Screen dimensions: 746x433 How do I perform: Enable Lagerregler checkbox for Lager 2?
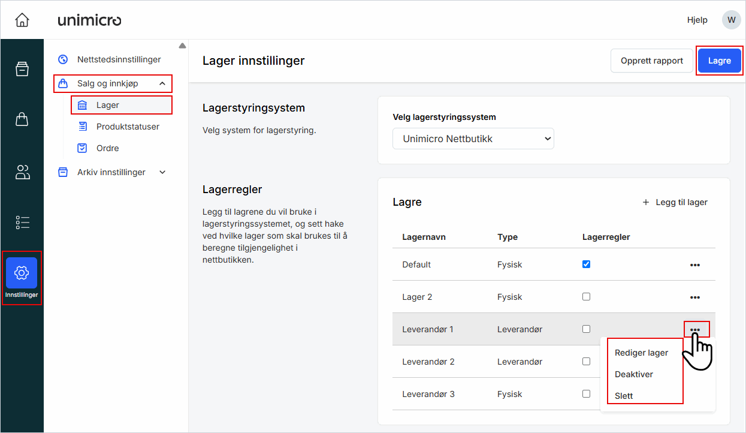click(x=586, y=296)
